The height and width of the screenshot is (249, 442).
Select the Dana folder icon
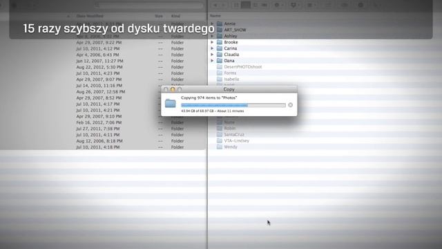[220, 61]
